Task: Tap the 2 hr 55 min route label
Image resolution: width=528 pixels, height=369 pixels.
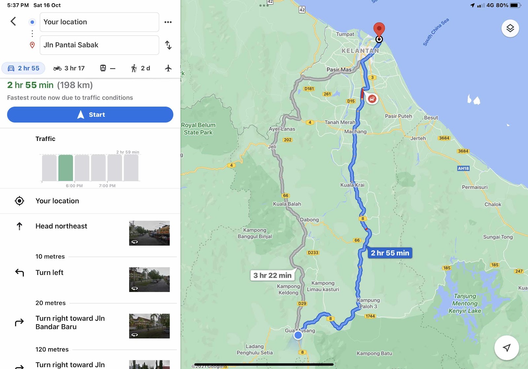Action: pos(390,253)
